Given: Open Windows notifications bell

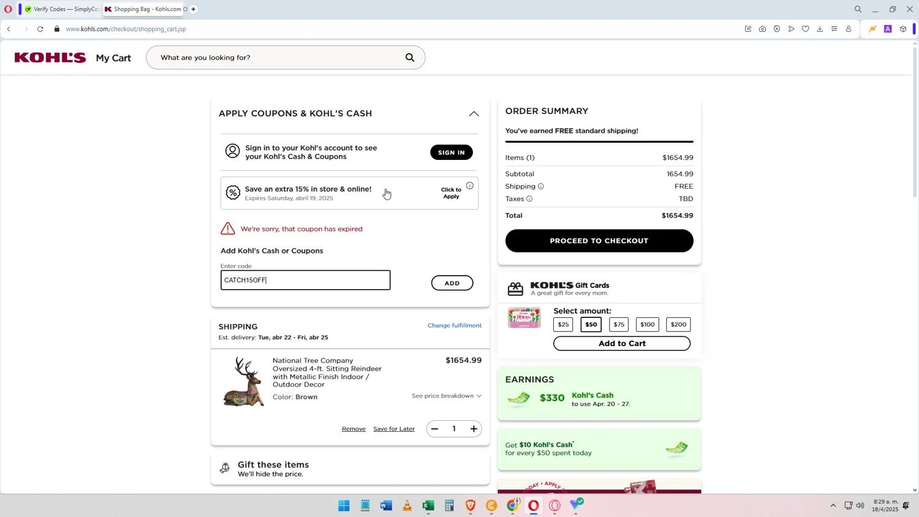Looking at the screenshot, I should pyautogui.click(x=906, y=505).
